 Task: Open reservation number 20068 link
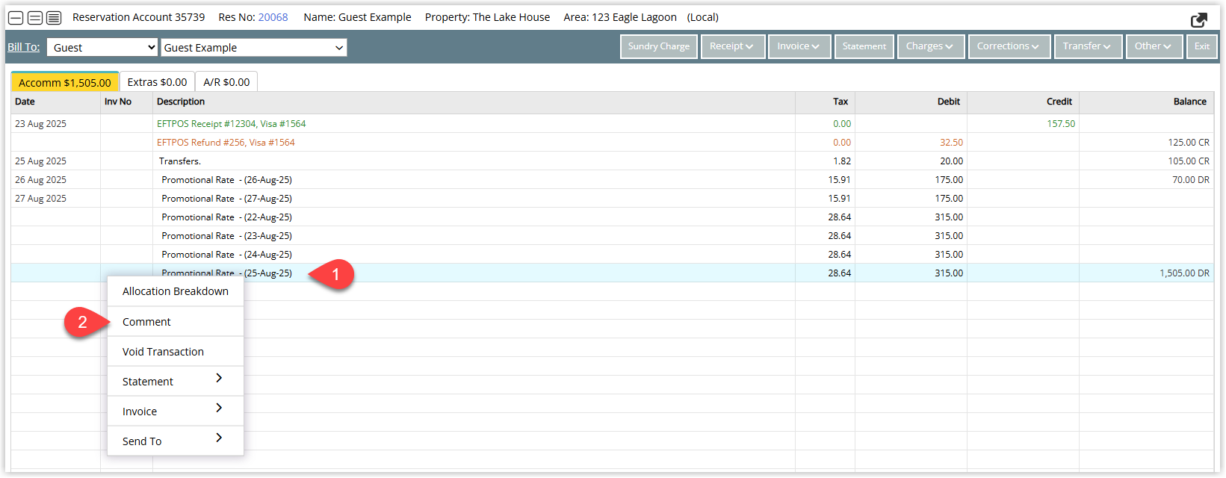pos(273,17)
